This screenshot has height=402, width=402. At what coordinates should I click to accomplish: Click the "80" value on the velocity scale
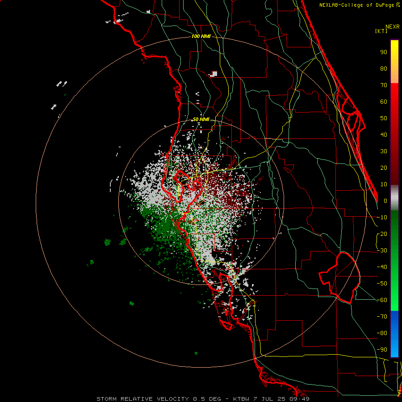click(x=384, y=69)
